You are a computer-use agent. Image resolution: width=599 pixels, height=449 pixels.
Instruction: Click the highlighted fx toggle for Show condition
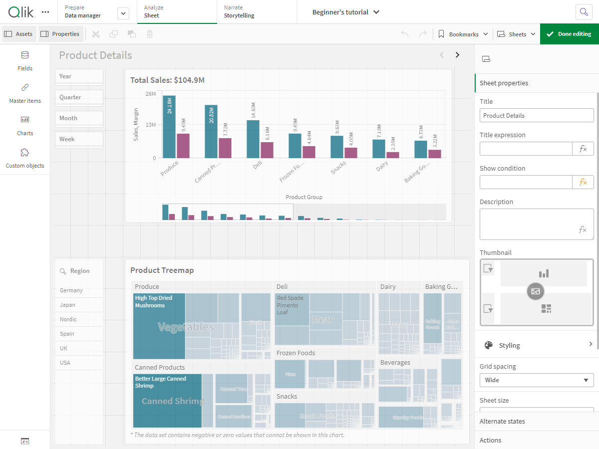point(583,182)
